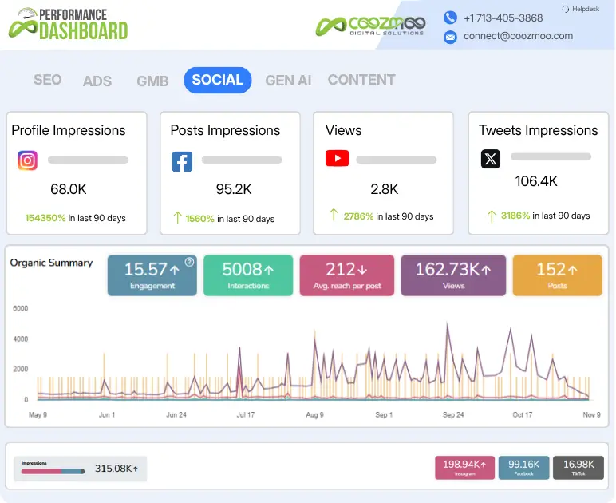Click the gray bar in Profile Impressions card
The image size is (616, 503).
pos(88,160)
